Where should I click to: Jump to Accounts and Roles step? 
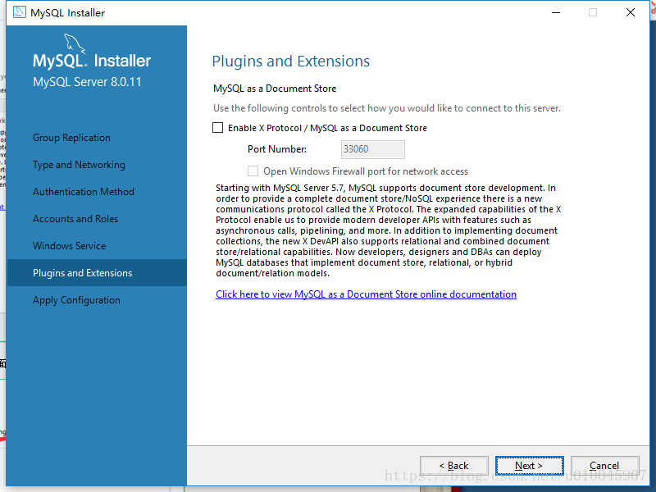click(75, 219)
